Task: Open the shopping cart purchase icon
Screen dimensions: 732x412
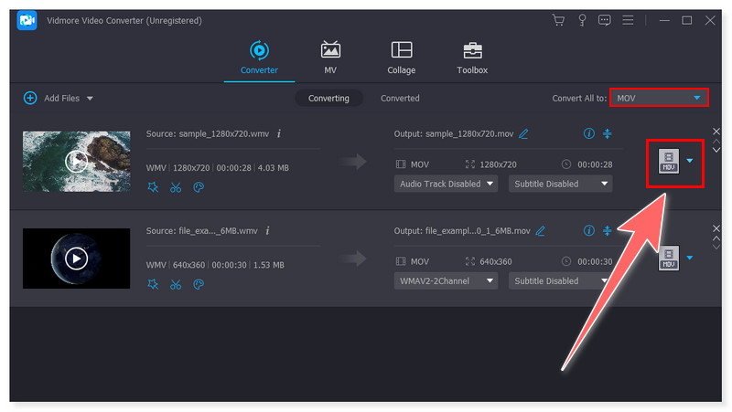Action: tap(558, 20)
